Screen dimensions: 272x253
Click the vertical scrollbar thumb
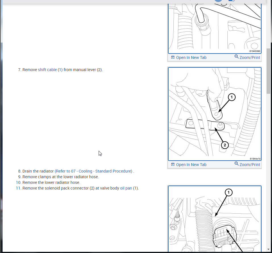[x=268, y=71]
